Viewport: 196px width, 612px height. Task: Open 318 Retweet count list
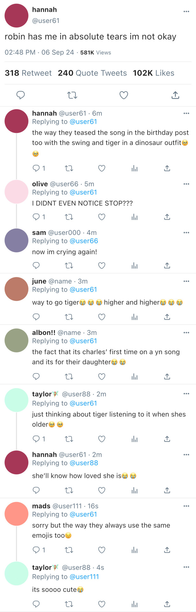[x=28, y=73]
